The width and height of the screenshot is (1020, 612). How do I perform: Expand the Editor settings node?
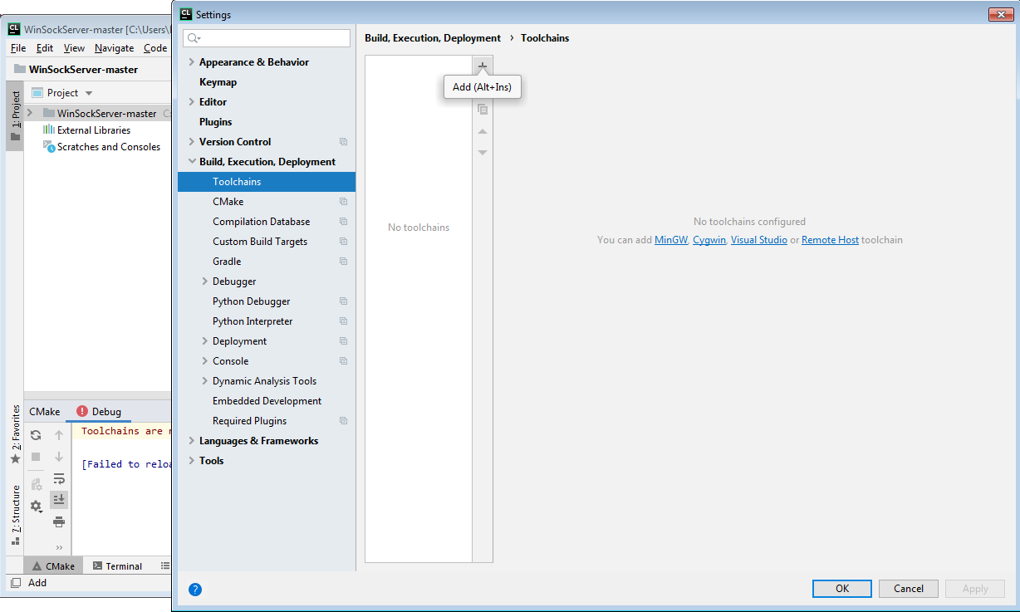[192, 102]
